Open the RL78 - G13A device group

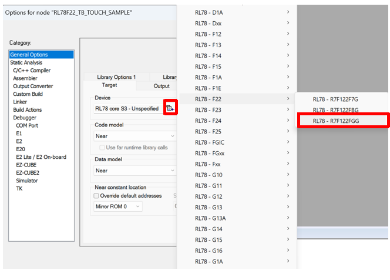pyautogui.click(x=235, y=218)
